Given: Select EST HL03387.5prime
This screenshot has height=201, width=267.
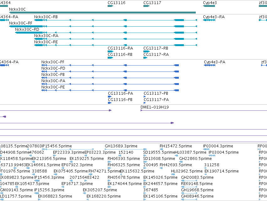Looking at the screenshot, I should pos(190,152).
